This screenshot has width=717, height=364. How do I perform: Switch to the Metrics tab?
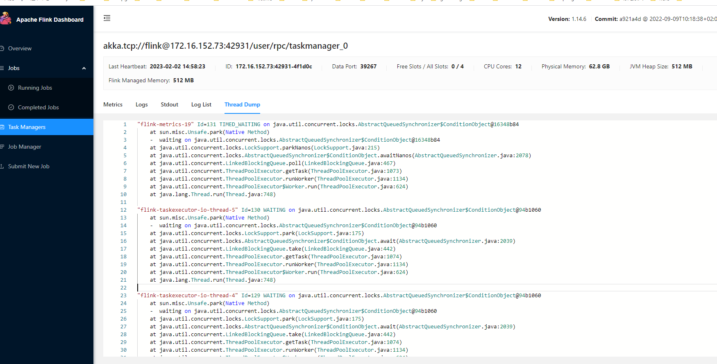pos(113,104)
